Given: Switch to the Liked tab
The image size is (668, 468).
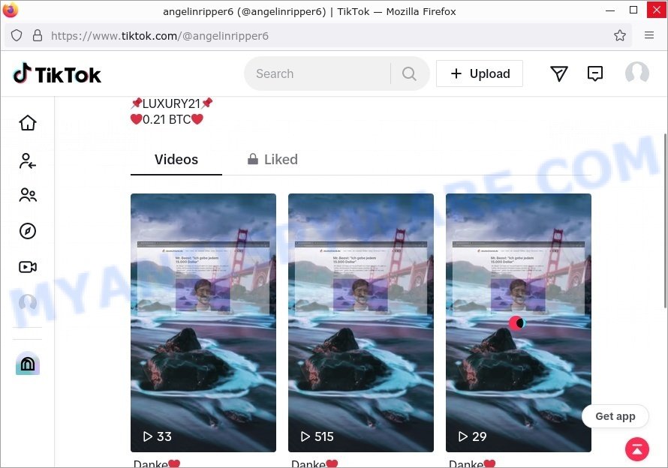Looking at the screenshot, I should pos(272,160).
